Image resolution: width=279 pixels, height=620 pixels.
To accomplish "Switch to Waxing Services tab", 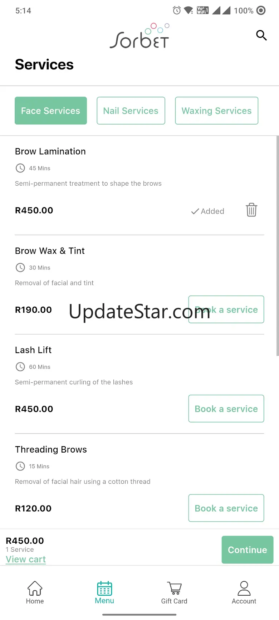I will [216, 111].
